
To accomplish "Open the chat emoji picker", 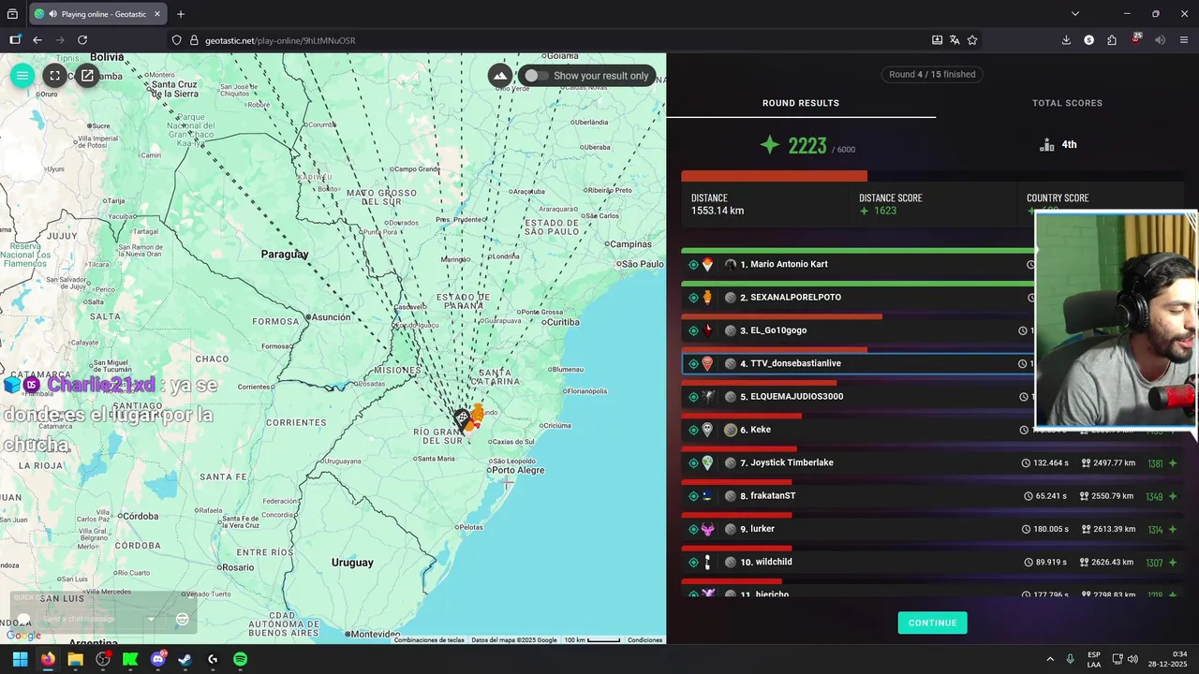I will 183,619.
